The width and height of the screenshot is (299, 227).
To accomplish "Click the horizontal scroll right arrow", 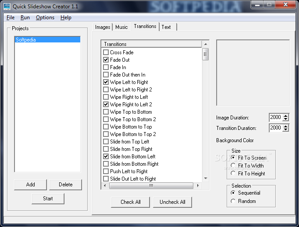I will [x=198, y=185].
